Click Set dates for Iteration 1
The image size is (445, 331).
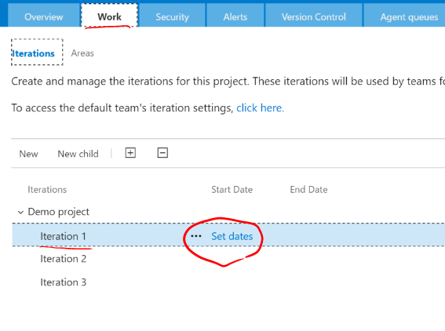(232, 236)
